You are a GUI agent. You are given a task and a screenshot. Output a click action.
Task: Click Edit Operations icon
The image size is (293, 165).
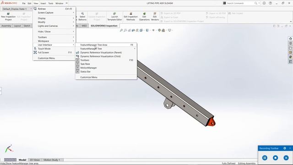click(144, 14)
